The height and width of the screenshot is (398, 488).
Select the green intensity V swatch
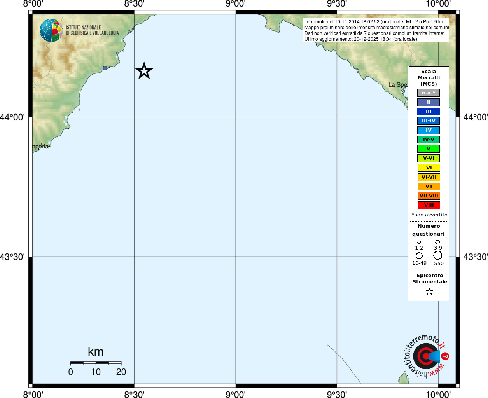pyautogui.click(x=429, y=149)
